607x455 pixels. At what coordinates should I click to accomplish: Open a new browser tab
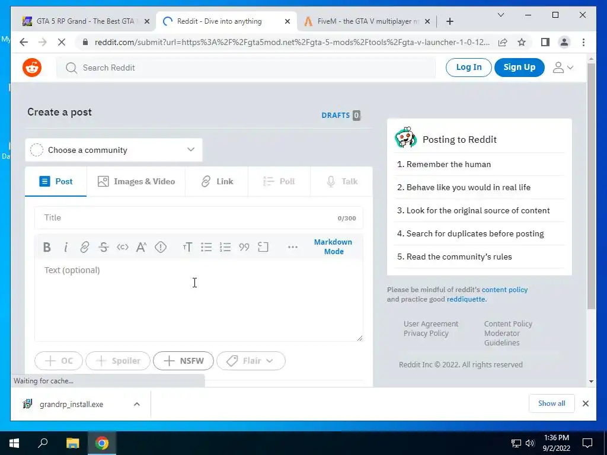449,21
